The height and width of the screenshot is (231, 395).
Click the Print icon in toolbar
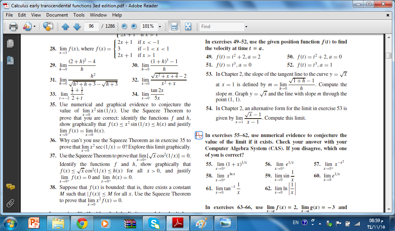click(13, 27)
